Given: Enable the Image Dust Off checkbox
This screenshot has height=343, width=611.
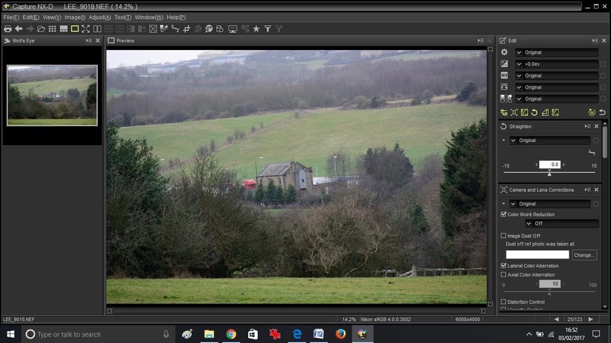Looking at the screenshot, I should [504, 236].
